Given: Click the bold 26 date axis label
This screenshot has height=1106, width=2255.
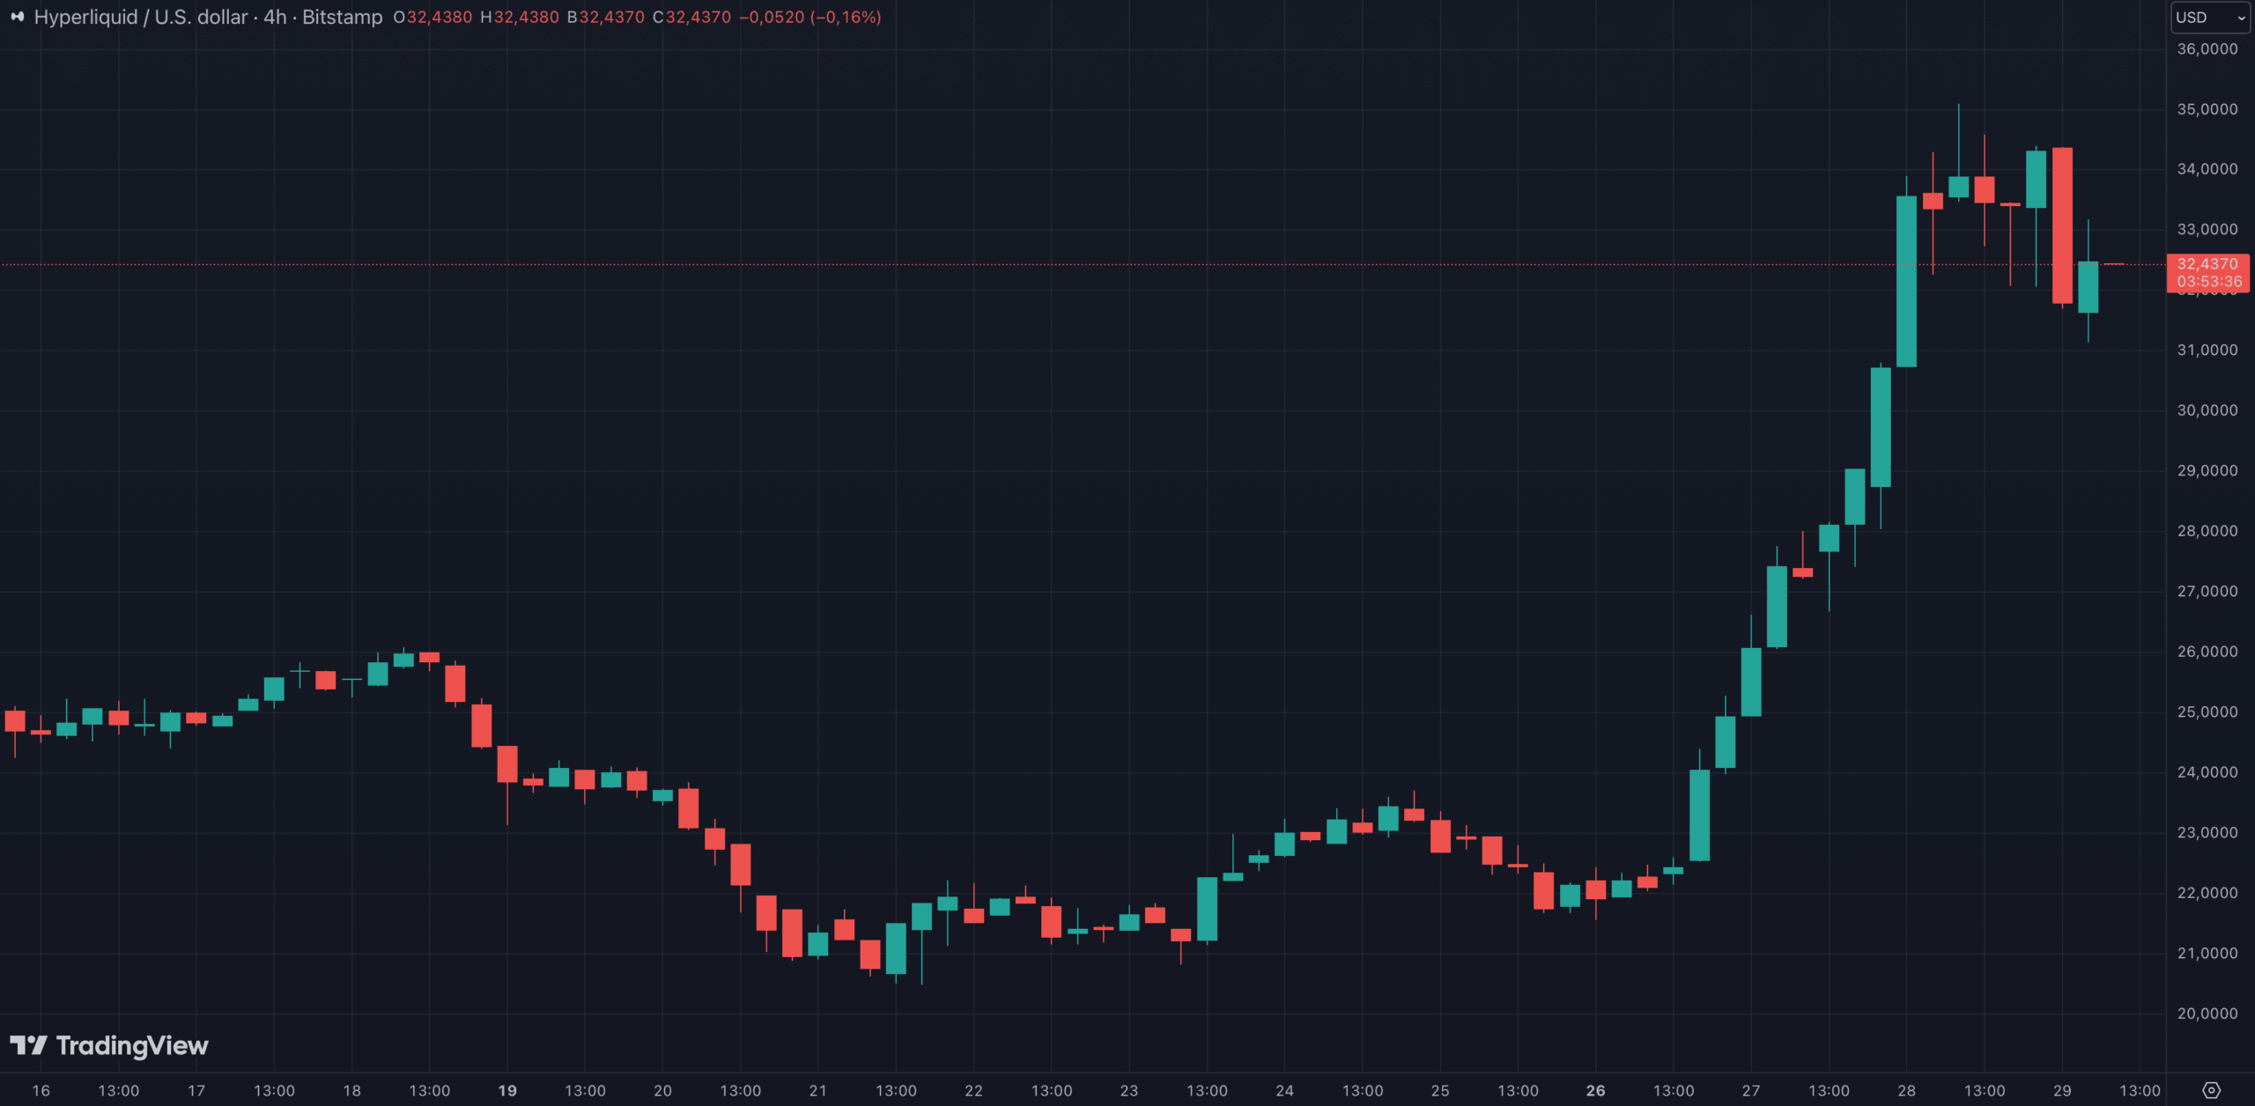Looking at the screenshot, I should [1595, 1090].
